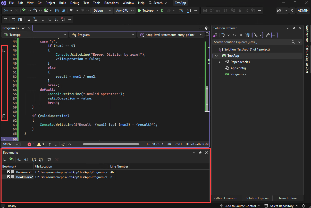Toggle a bookmark in the editor toolbar
The width and height of the screenshot is (311, 208).
43,19
